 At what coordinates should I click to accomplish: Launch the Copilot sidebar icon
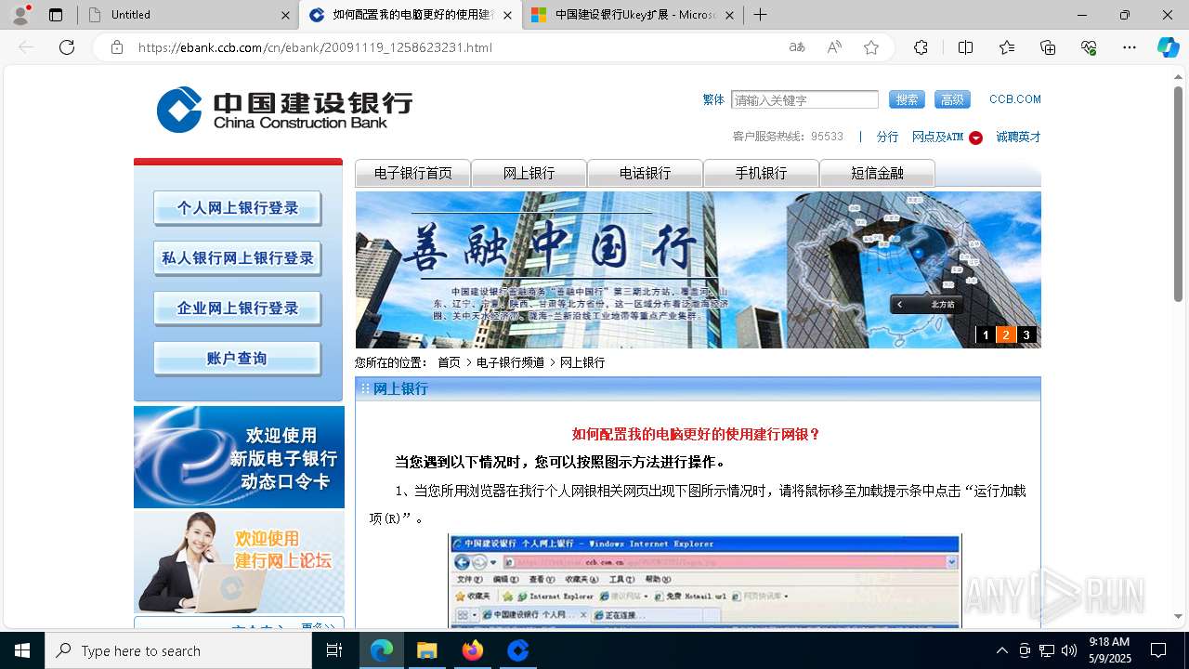coord(1169,47)
